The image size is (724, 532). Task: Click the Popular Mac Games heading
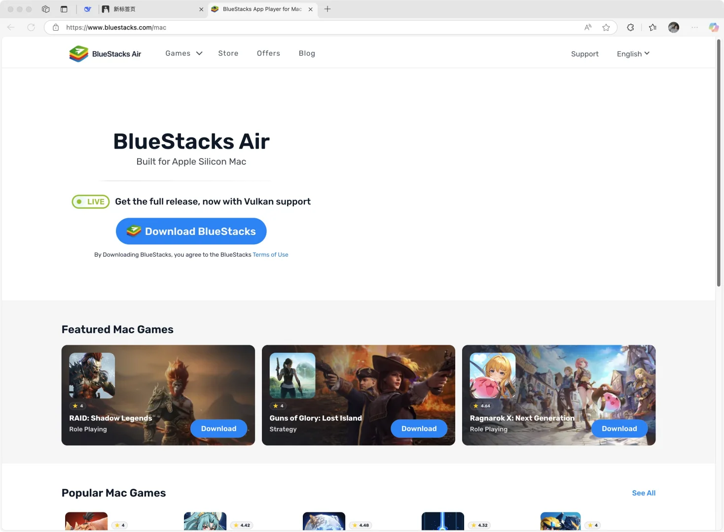click(113, 493)
